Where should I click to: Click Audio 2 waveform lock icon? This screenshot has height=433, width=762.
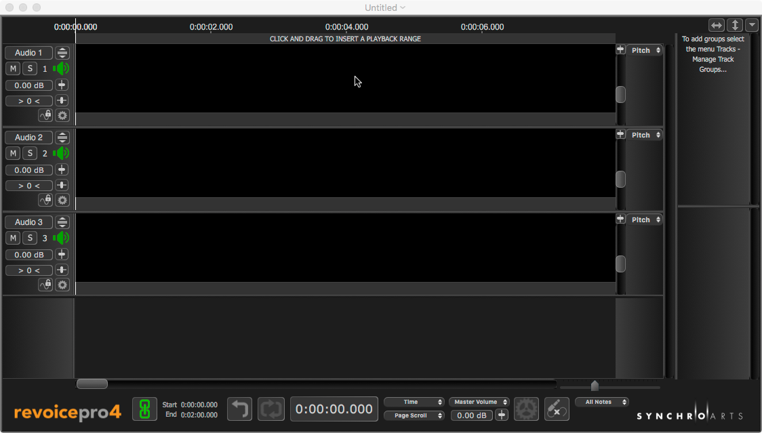click(x=45, y=200)
